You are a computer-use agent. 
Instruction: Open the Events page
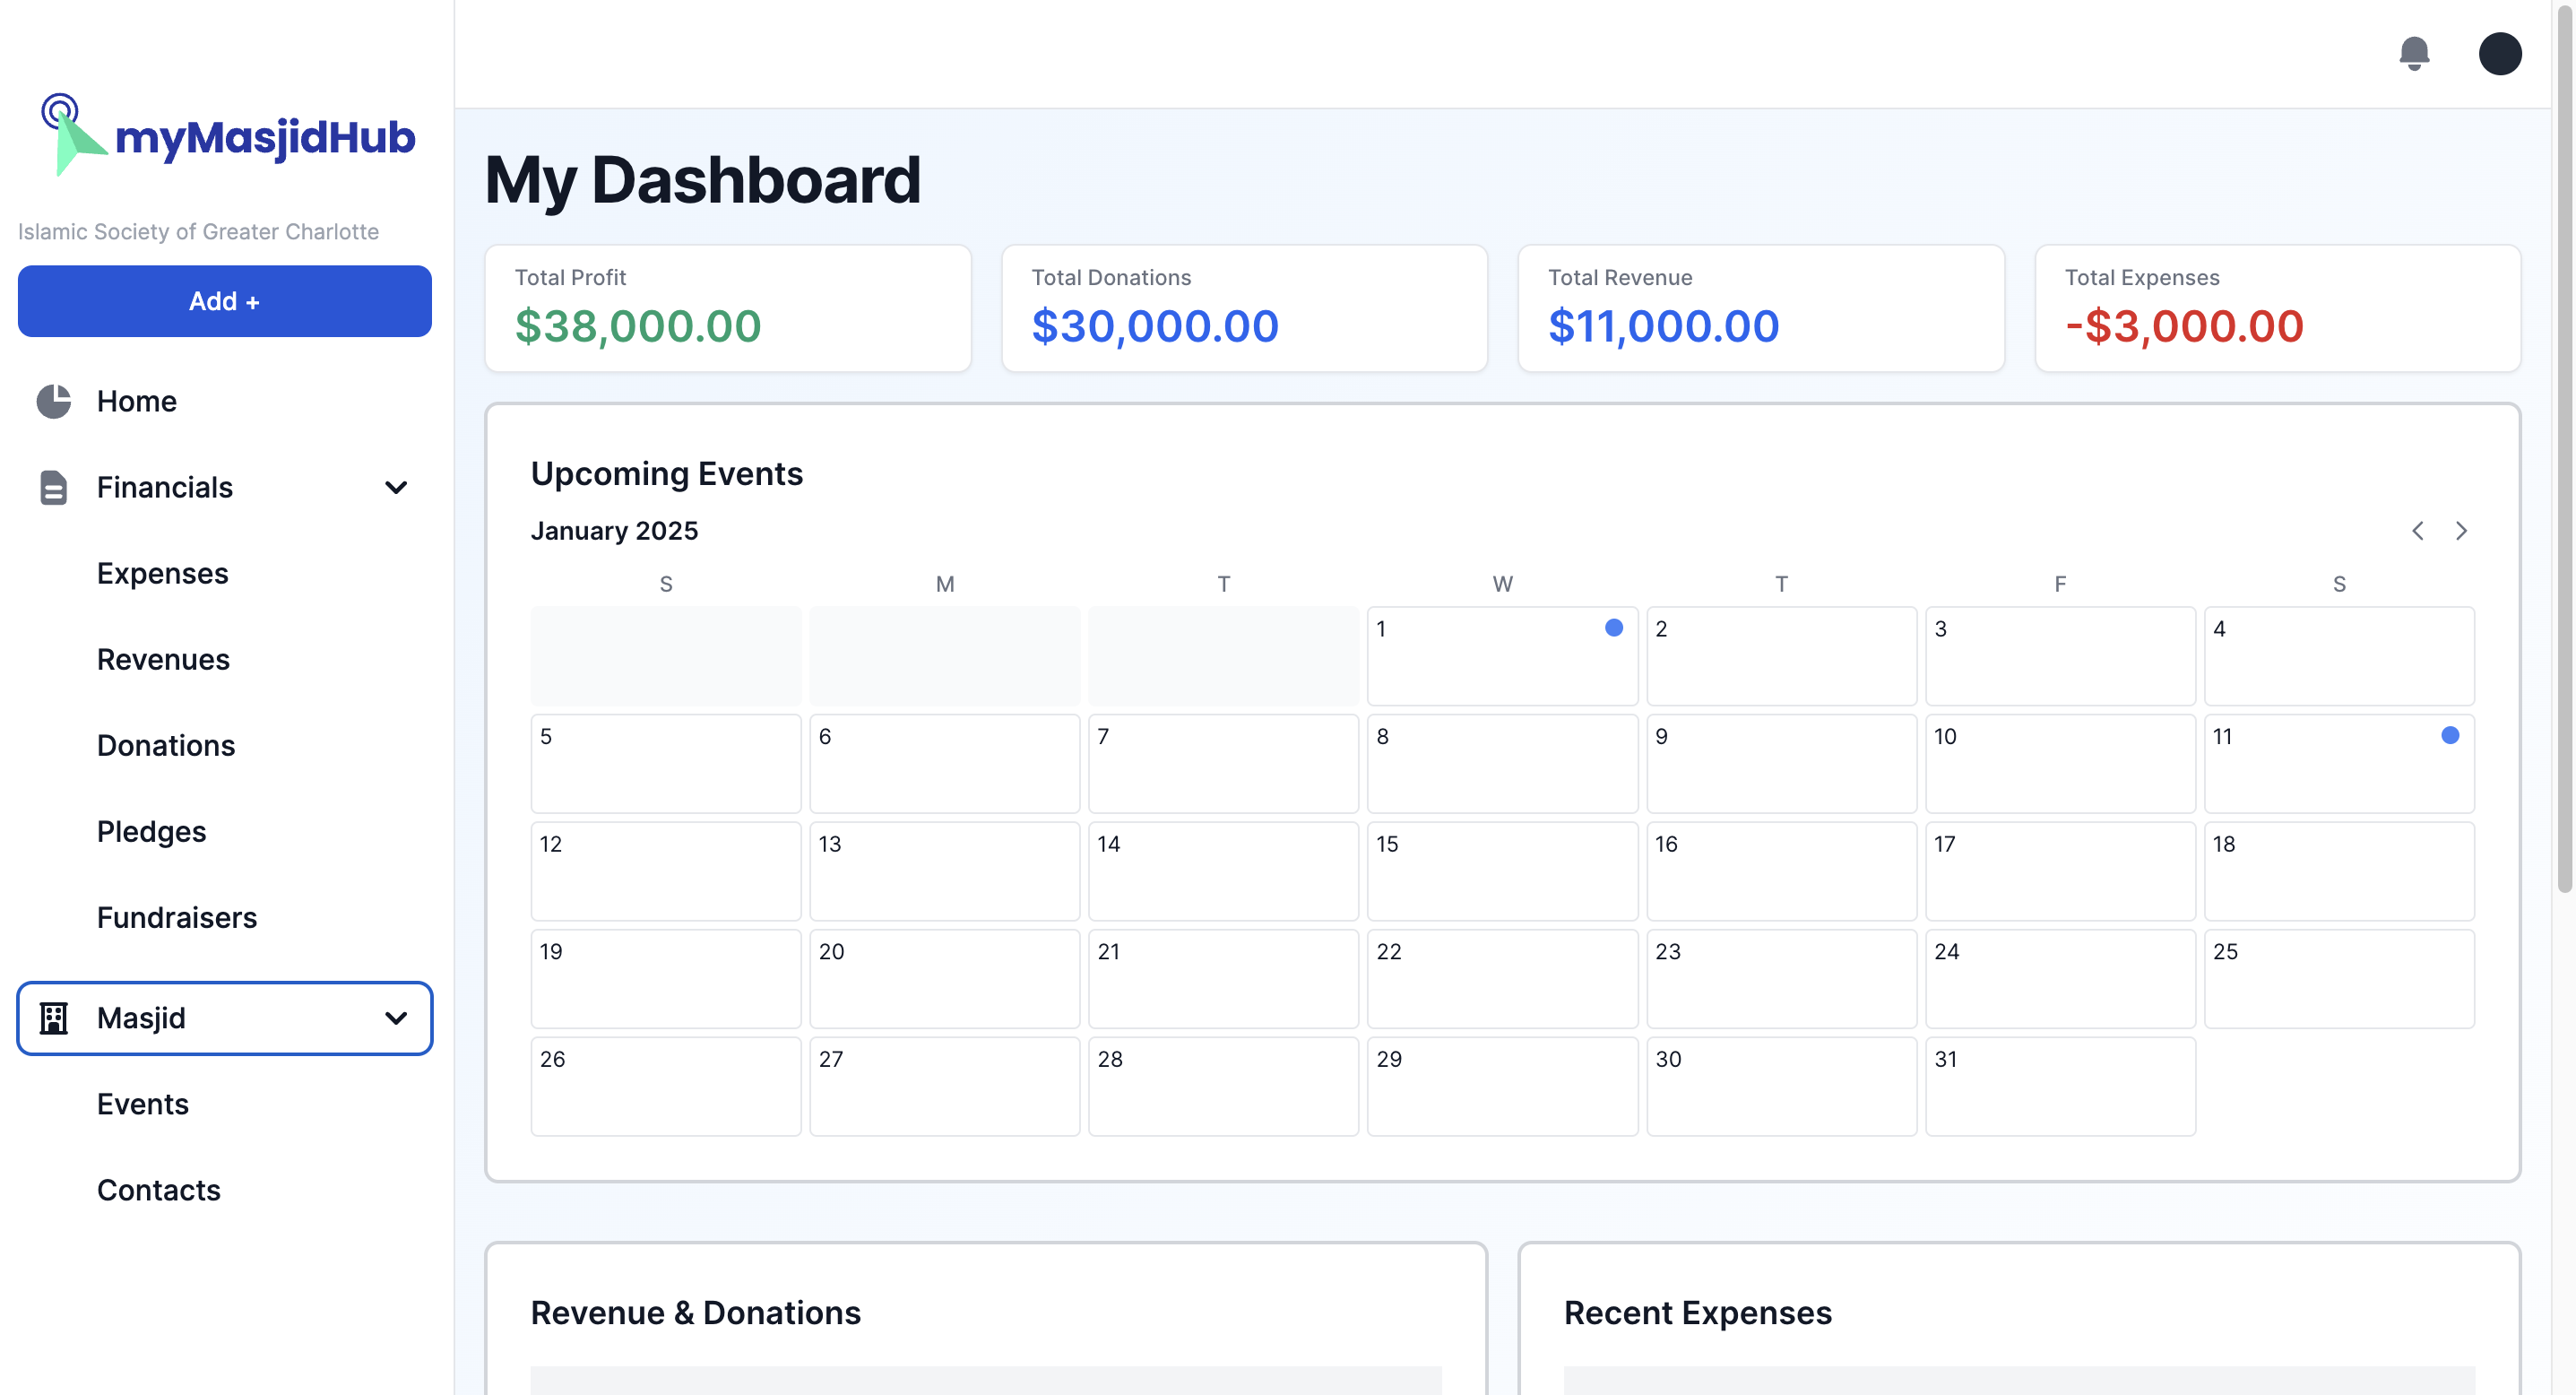tap(225, 1104)
